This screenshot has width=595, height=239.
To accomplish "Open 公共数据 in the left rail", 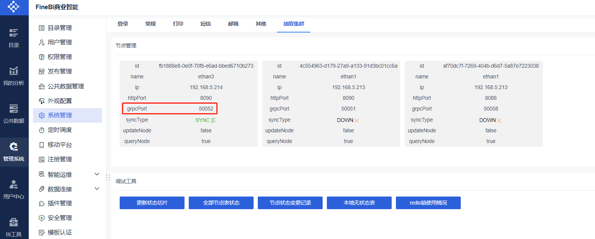I will (14, 114).
